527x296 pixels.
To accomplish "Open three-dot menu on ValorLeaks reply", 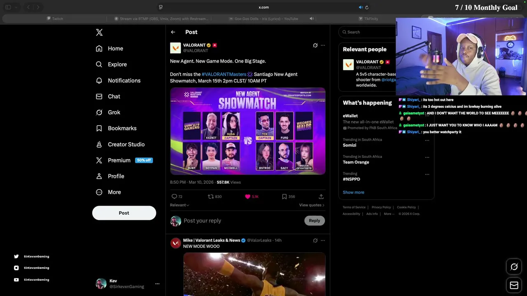I will [x=323, y=240].
